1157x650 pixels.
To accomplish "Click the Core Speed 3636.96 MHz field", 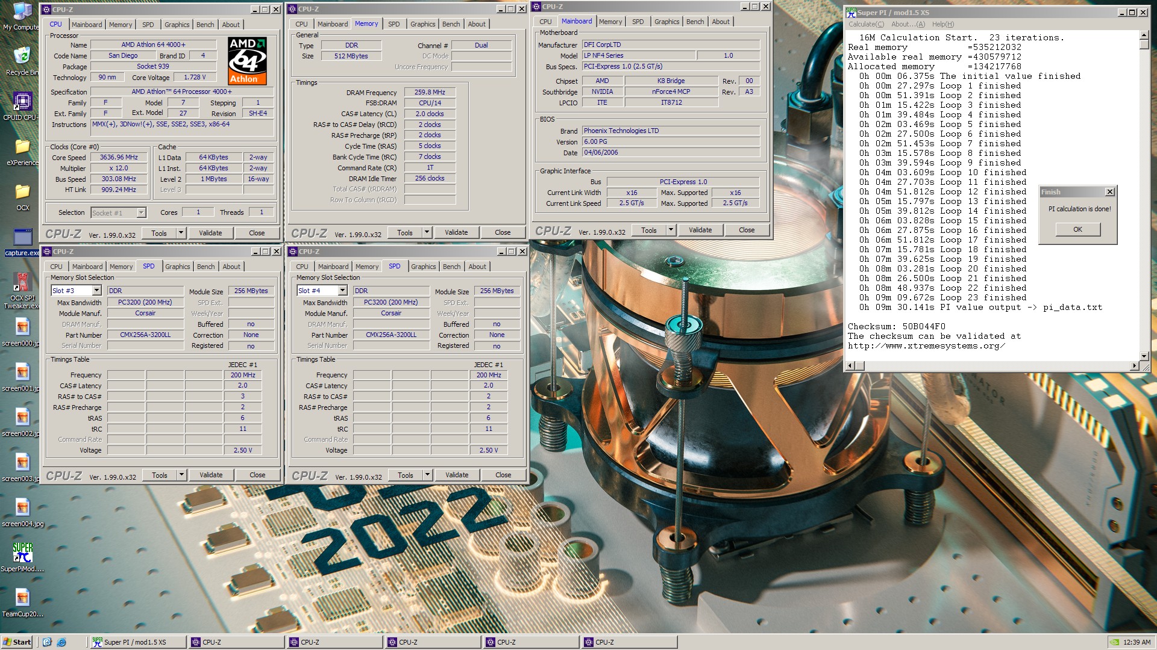I will 119,158.
